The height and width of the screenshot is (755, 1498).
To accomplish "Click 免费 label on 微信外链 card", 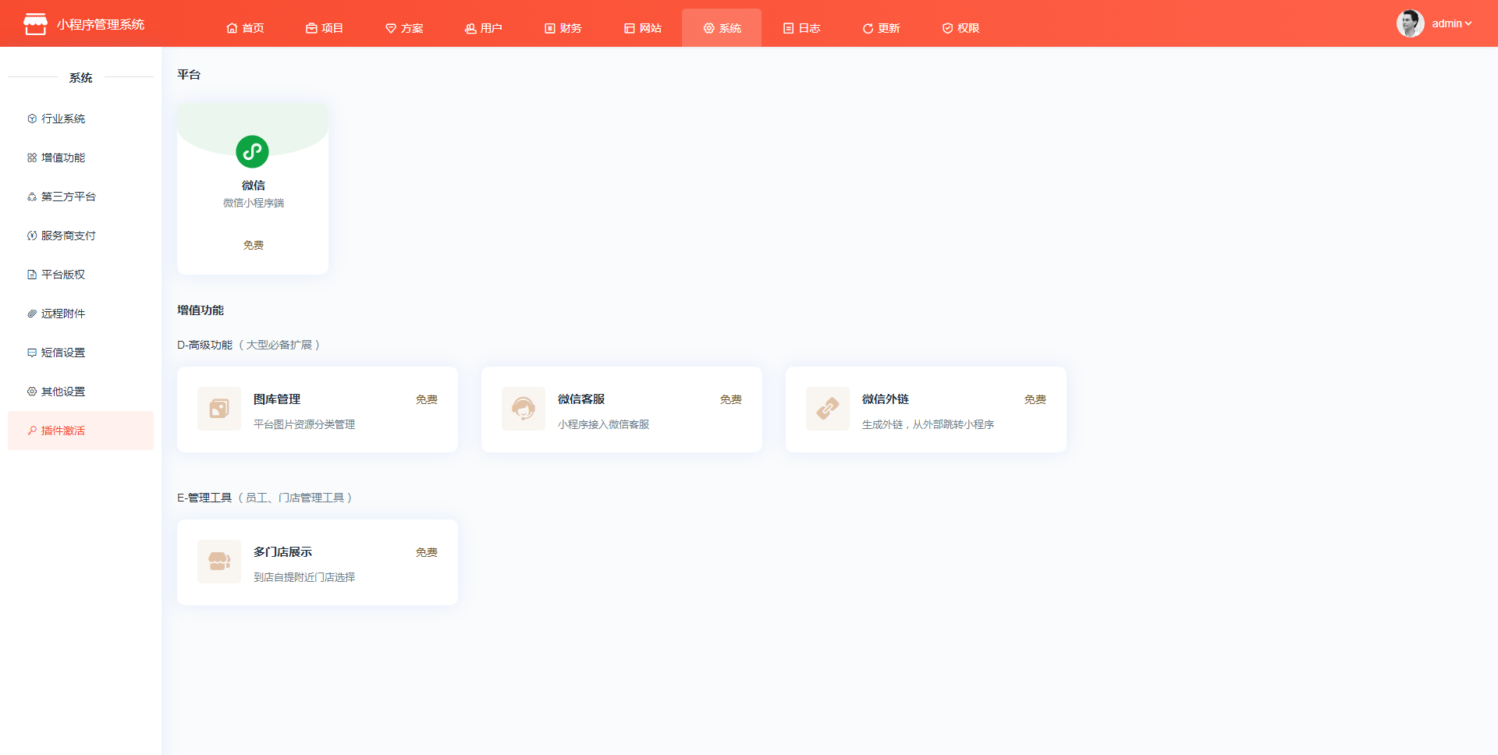I will [x=1035, y=399].
